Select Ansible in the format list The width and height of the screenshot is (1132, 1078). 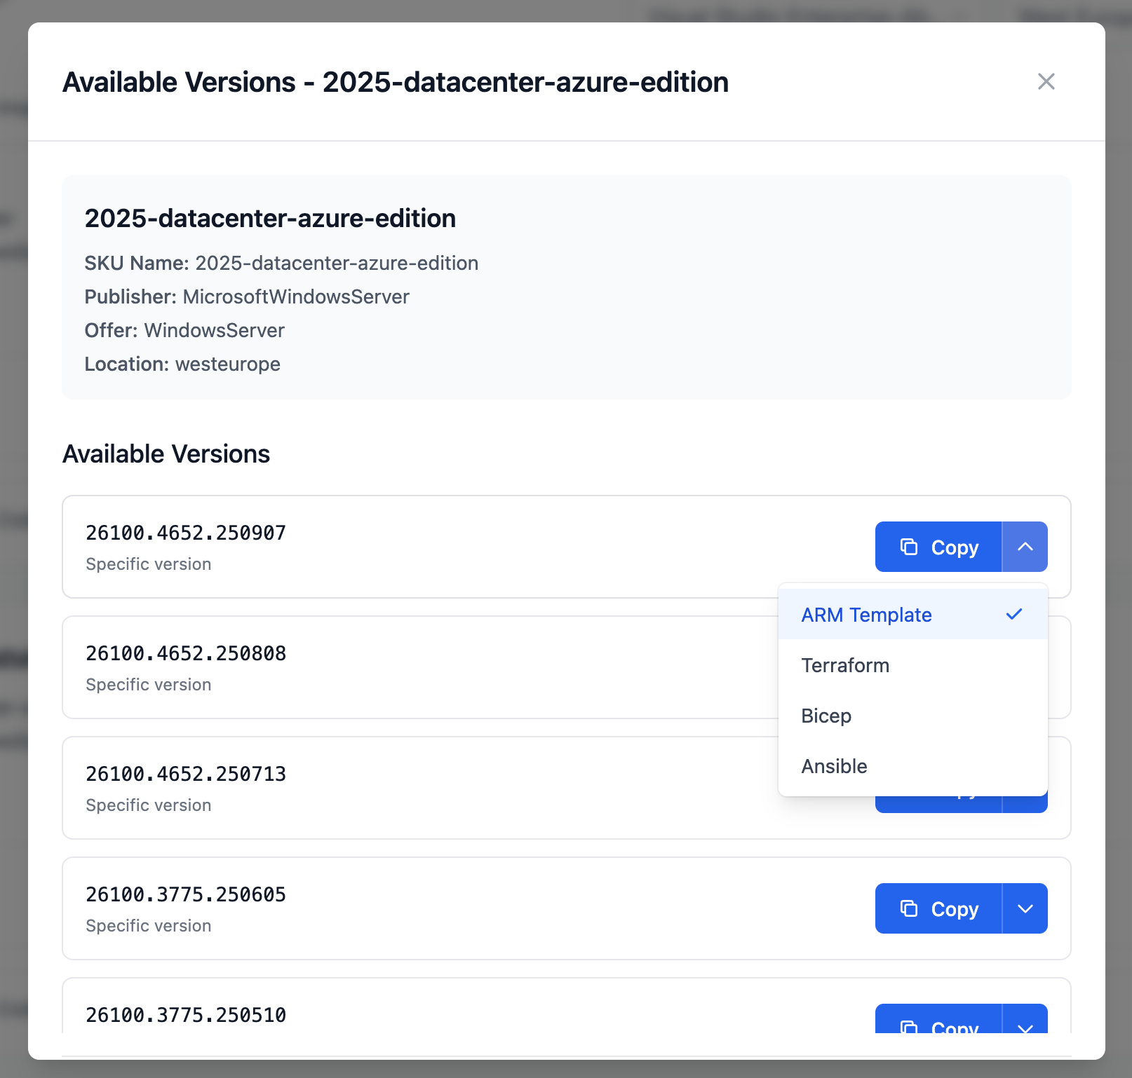tap(913, 766)
